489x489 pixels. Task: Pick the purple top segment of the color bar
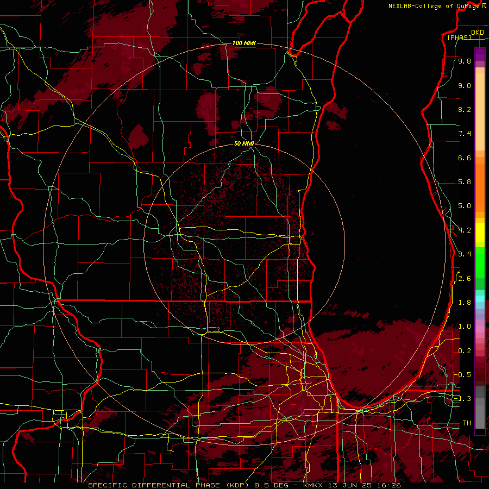click(x=480, y=54)
